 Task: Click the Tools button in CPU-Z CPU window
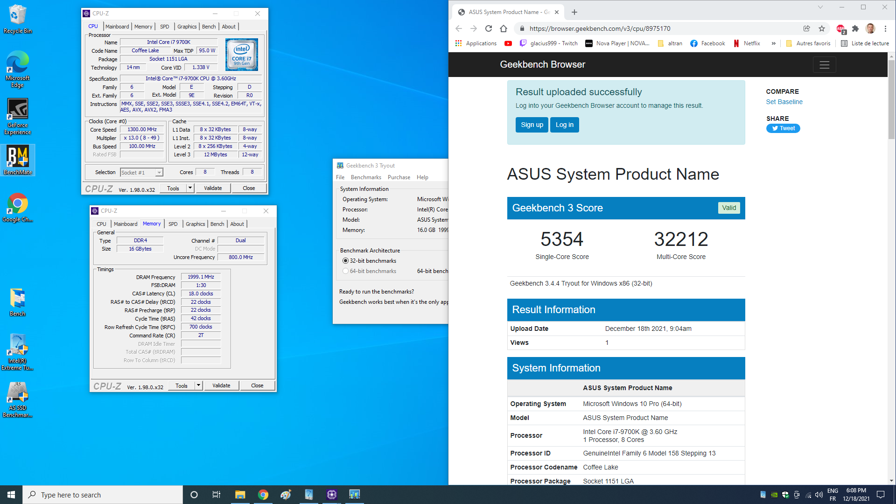[x=173, y=188]
